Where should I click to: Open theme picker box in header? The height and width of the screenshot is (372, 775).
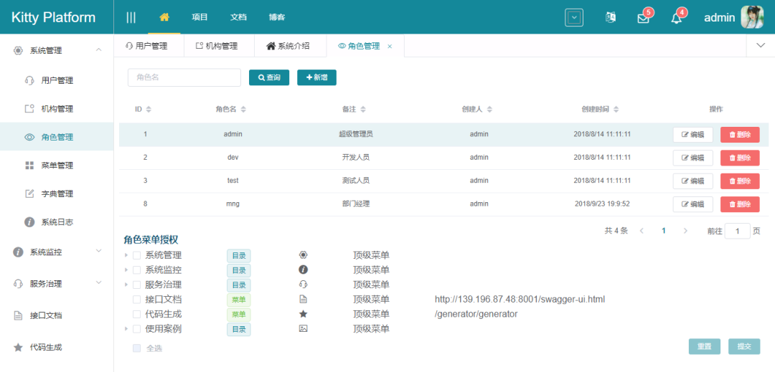pos(574,17)
